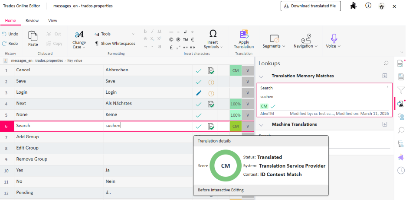Toggle pencil status on Login row

(199, 93)
